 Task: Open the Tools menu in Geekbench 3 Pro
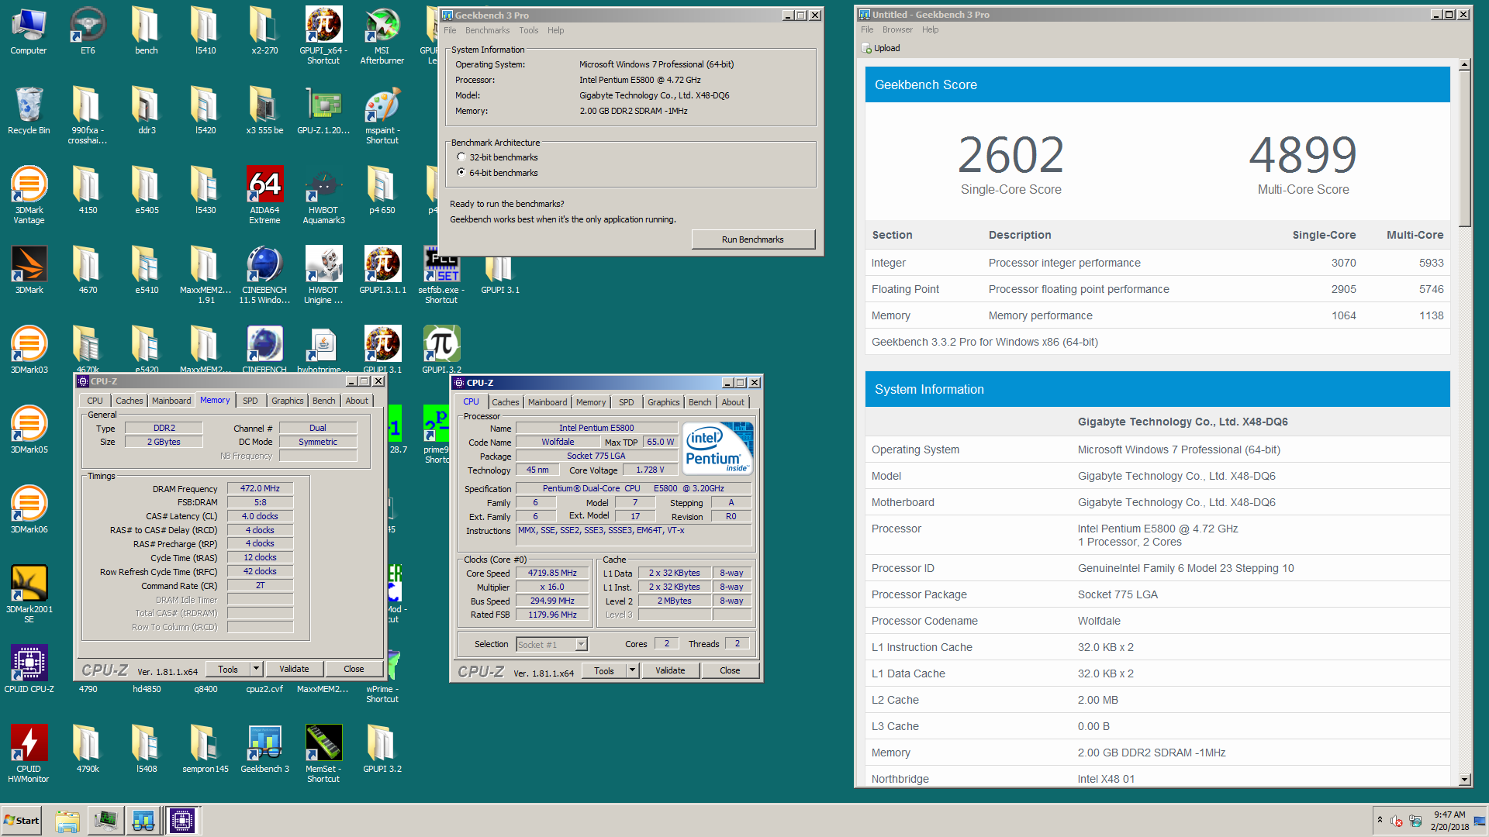point(528,30)
